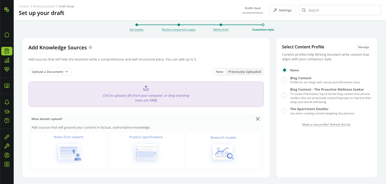Click the Manage content profiles button

pos(363,47)
